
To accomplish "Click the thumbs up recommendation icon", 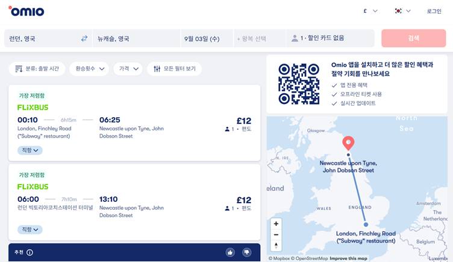I will (x=230, y=252).
